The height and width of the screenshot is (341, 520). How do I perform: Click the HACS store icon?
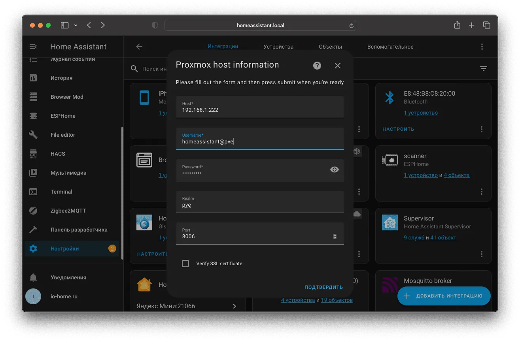click(33, 154)
